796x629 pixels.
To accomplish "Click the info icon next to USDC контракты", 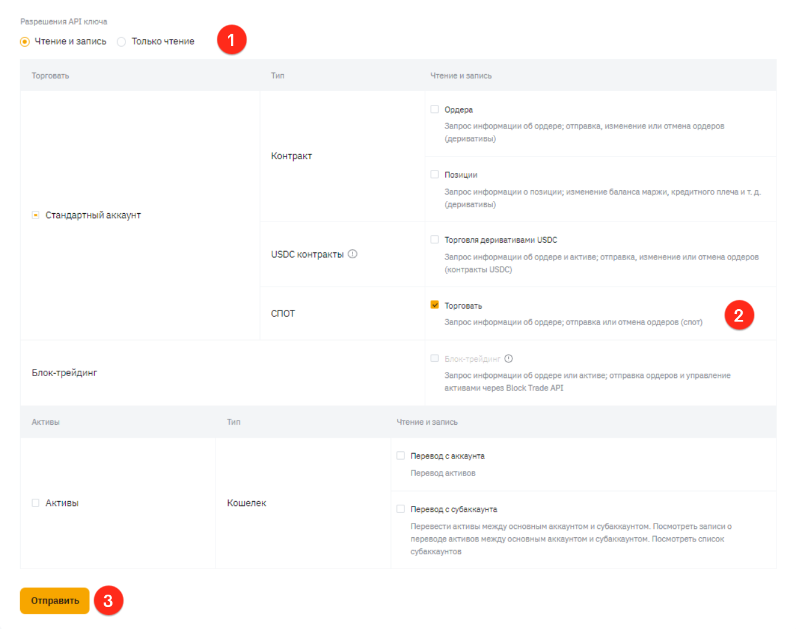I will click(352, 254).
